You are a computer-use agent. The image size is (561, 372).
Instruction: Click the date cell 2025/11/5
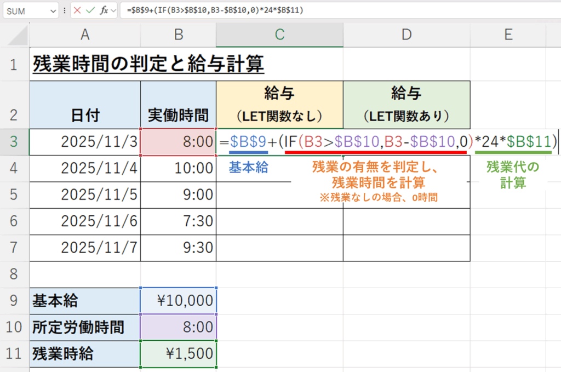coord(85,194)
